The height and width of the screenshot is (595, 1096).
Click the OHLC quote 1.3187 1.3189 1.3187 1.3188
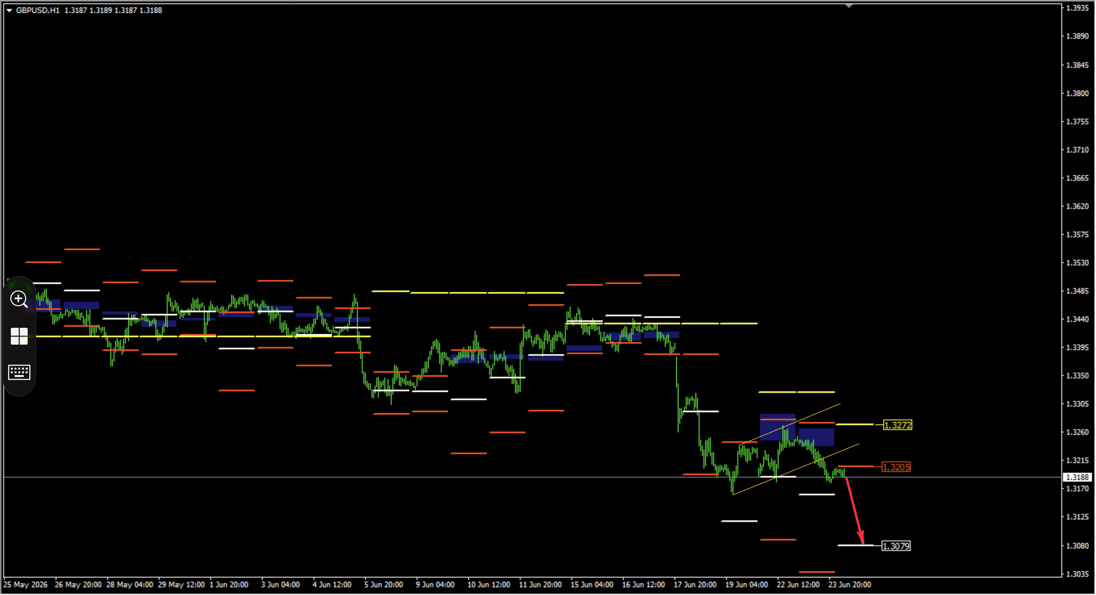113,10
